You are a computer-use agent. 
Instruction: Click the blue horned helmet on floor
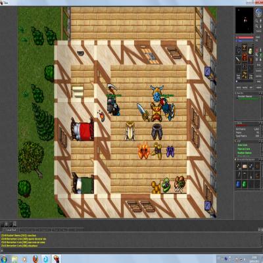click(x=156, y=93)
